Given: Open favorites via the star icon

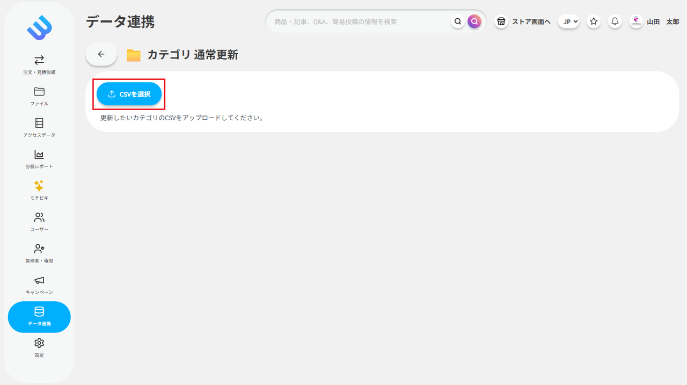Looking at the screenshot, I should click(593, 21).
